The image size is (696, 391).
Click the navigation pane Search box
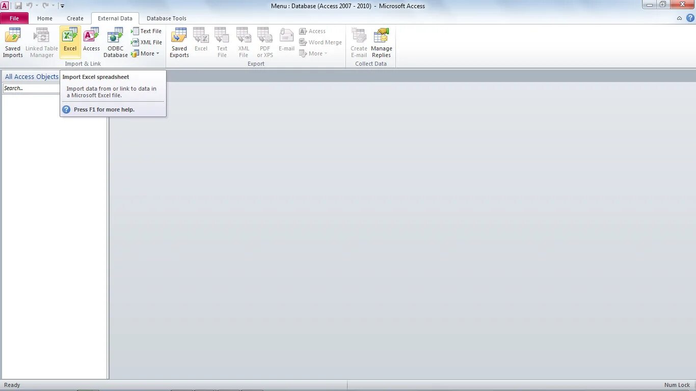click(x=32, y=88)
